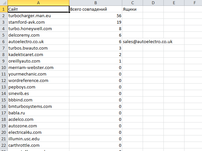
Task: Select cell illumin.usc.edu
Action: (38, 139)
